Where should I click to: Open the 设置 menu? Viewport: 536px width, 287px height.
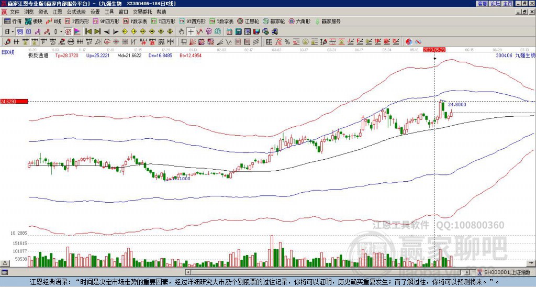pyautogui.click(x=95, y=12)
